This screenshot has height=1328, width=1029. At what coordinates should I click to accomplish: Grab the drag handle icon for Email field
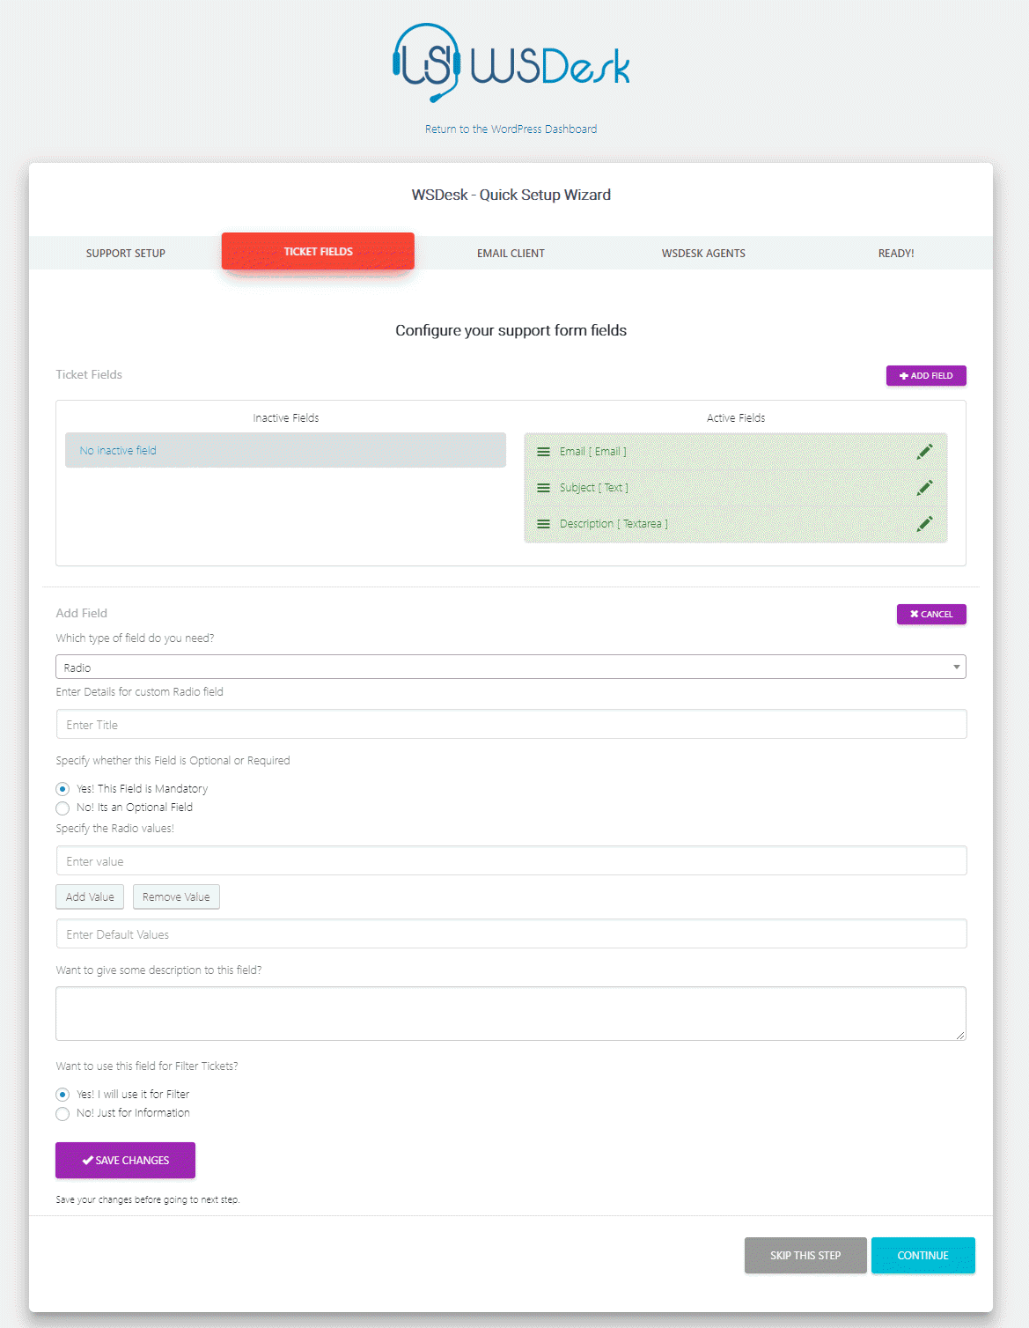pyautogui.click(x=543, y=452)
